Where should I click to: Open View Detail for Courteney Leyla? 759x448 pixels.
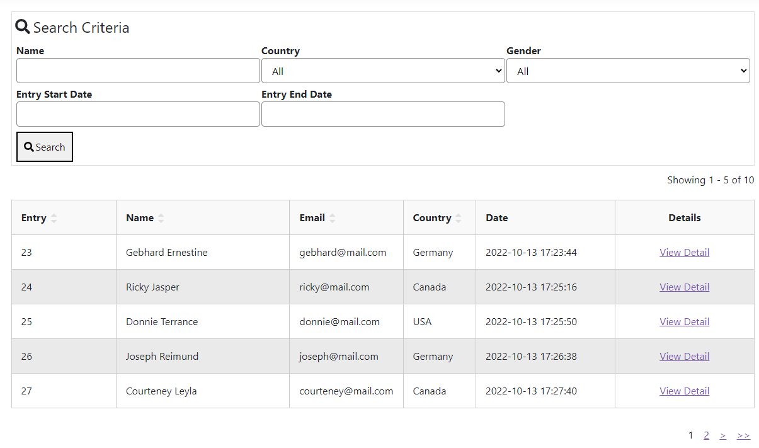(684, 391)
